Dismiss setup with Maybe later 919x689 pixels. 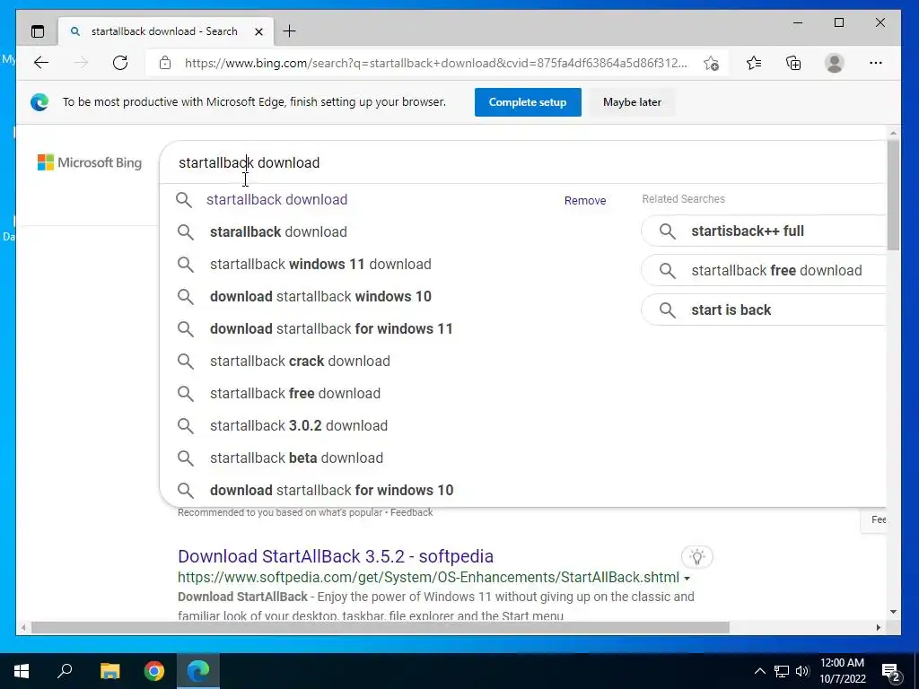pos(632,102)
